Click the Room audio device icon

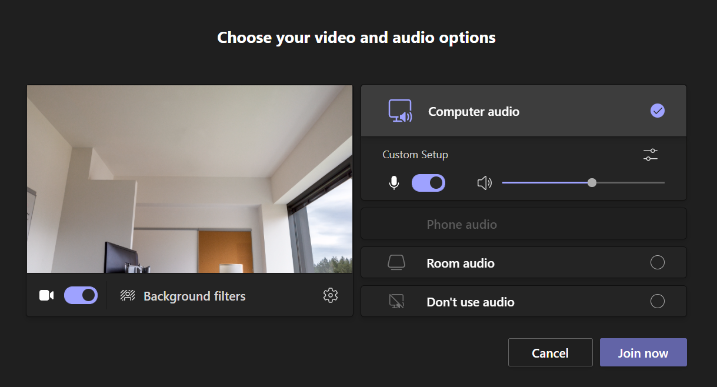[396, 263]
